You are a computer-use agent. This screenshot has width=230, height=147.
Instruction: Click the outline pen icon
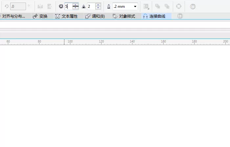click(x=109, y=7)
